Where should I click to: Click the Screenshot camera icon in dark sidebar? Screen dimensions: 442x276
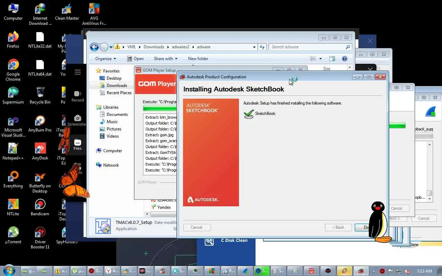[78, 118]
